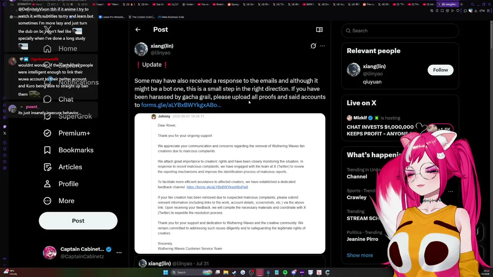Screen dimensions: 493x277
Task: Open the forms.gle link in the post text
Action: [x=181, y=105]
